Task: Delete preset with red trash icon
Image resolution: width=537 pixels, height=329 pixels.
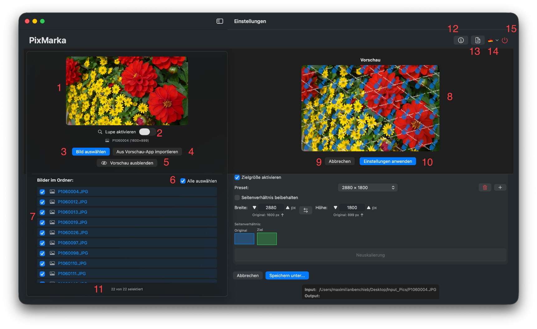Action: coord(485,187)
